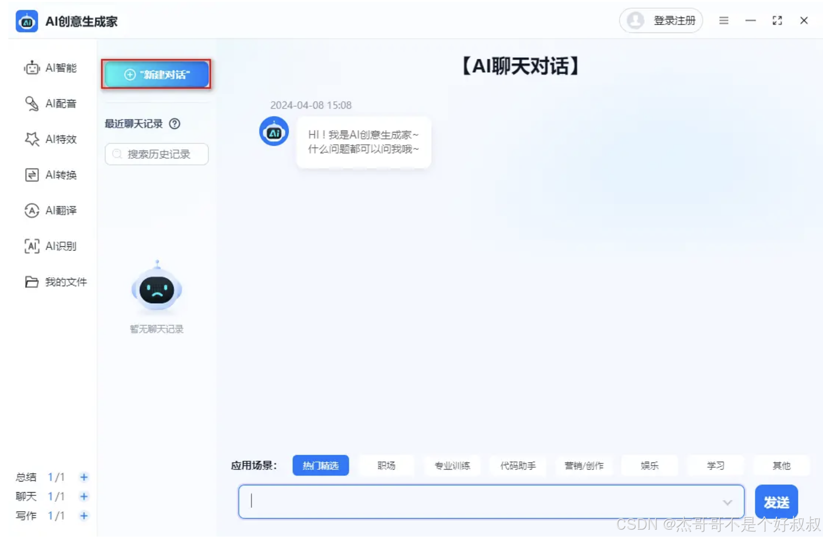The height and width of the screenshot is (538, 823).
Task: Add more 写作 quota with plus icon
Action: [84, 516]
